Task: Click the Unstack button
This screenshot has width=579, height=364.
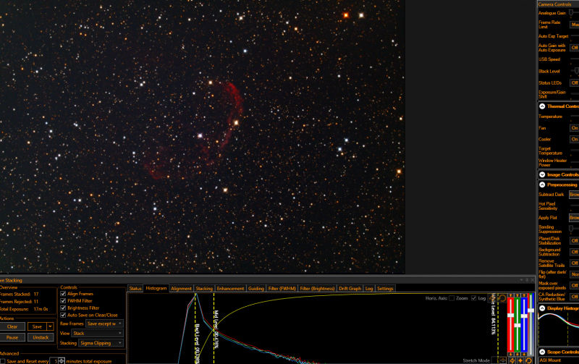Action: 41,337
